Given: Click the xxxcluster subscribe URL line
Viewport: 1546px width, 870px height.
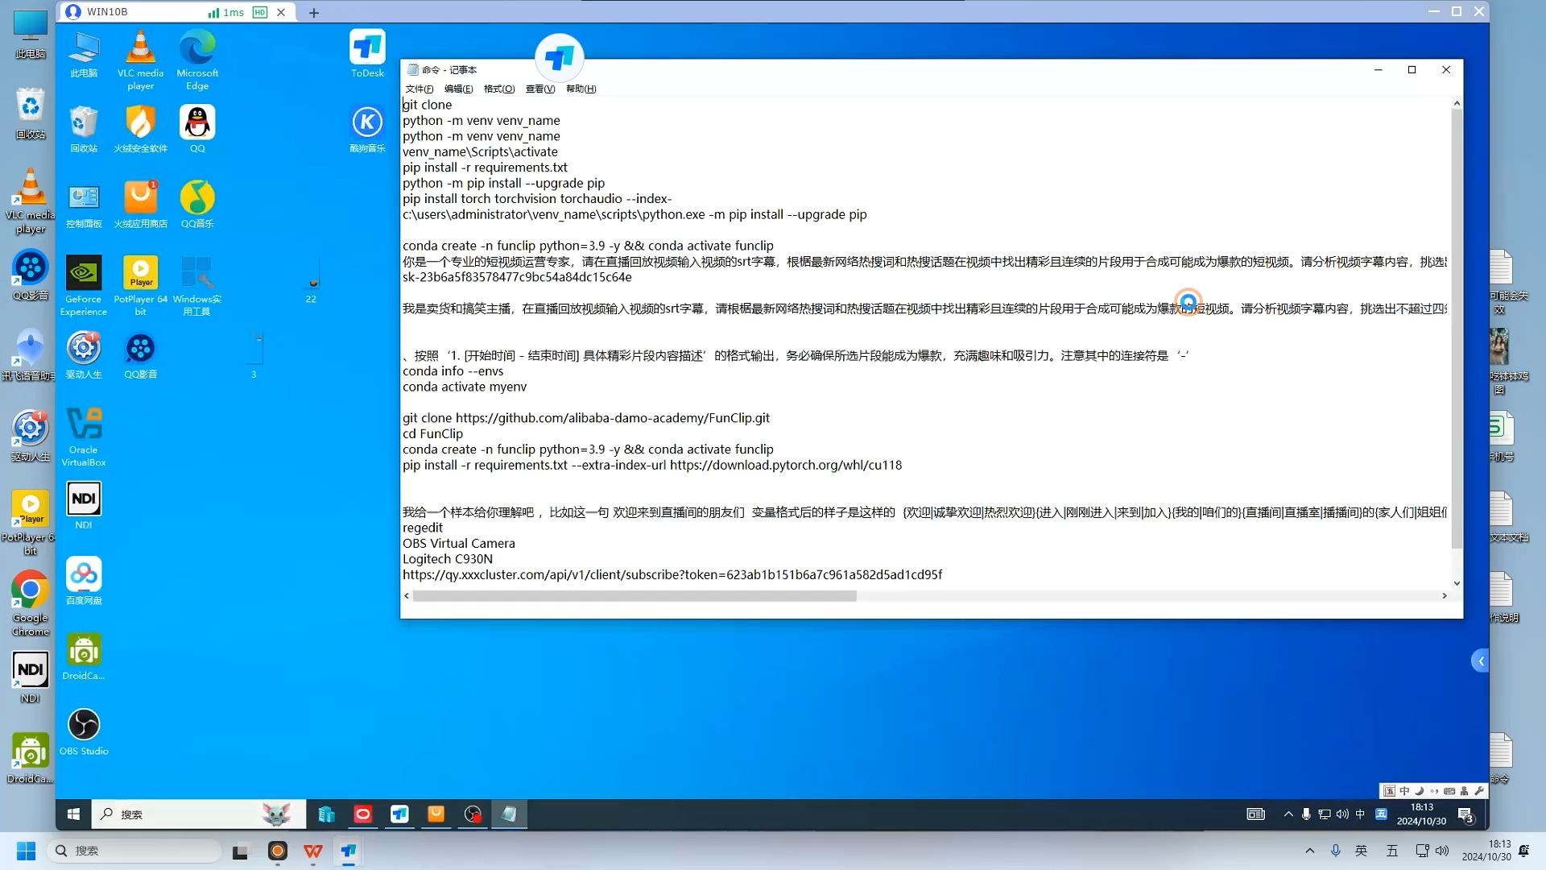Looking at the screenshot, I should click(672, 575).
